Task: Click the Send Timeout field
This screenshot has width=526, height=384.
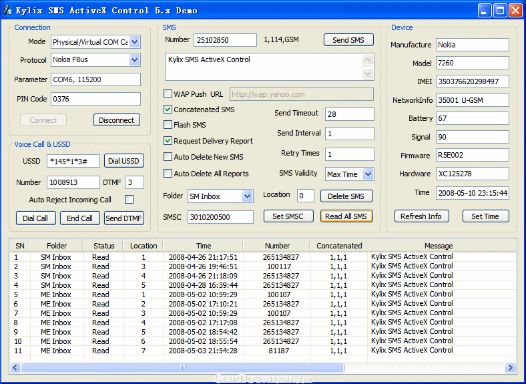Action: click(x=350, y=114)
